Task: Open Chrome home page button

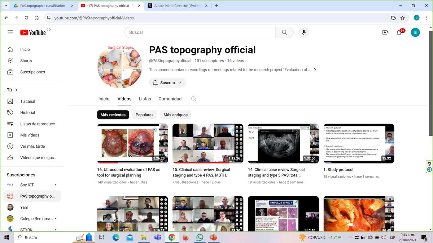Action: pyautogui.click(x=36, y=18)
